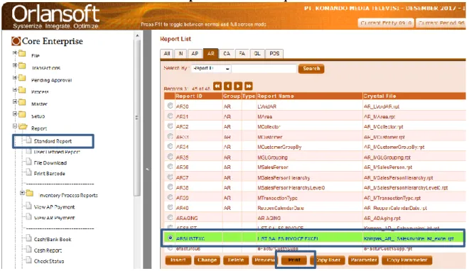This screenshot has height=271, width=469.
Task: Select radio button for MGLGrouping report
Action: [x=171, y=156]
